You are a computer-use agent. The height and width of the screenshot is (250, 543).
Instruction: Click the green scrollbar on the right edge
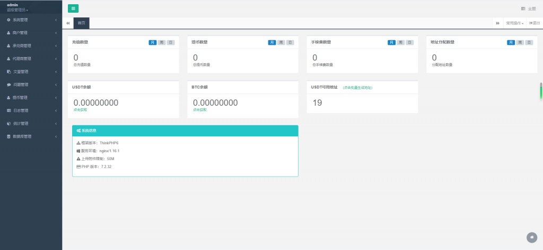point(541,90)
